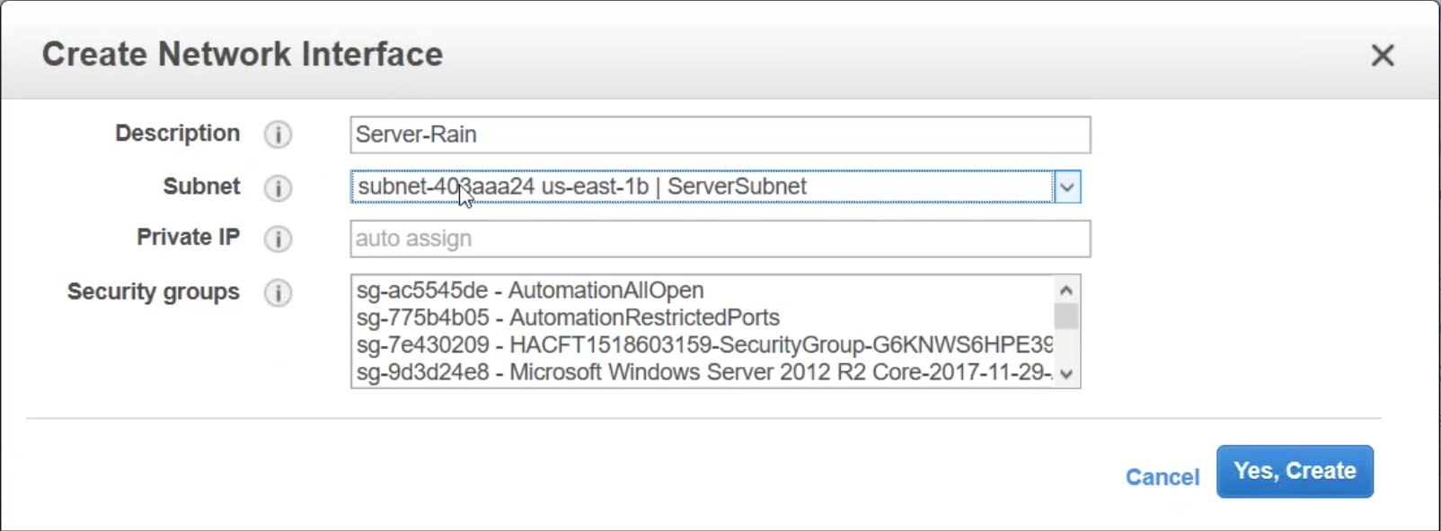1441x531 pixels.
Task: Choose the HACFT1518603159 security group entry
Action: point(703,344)
